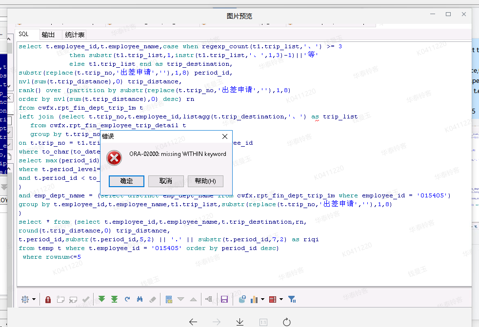Image resolution: width=479 pixels, height=327 pixels.
Task: Click 帮助(H) in the error dialog
Action: [205, 181]
